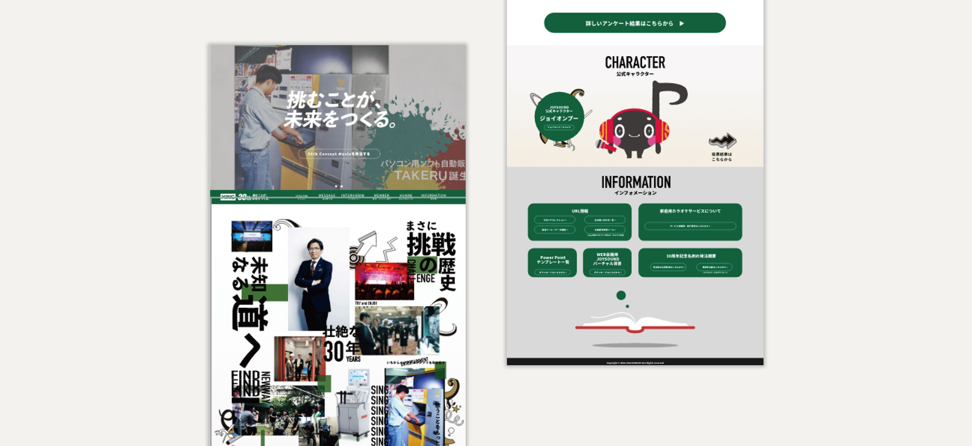Viewport: 972px width, 446px height.
Task: Click the wide pill button under 家庭用カラオケサービスについて
Action: pyautogui.click(x=690, y=226)
